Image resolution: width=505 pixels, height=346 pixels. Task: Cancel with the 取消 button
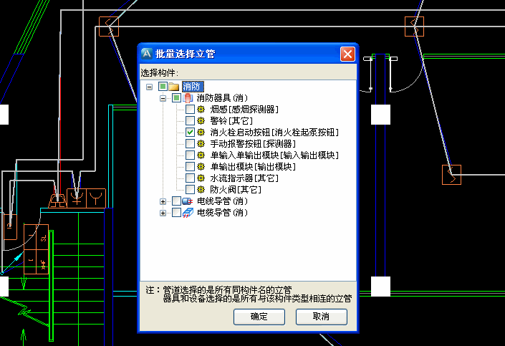pos(322,317)
